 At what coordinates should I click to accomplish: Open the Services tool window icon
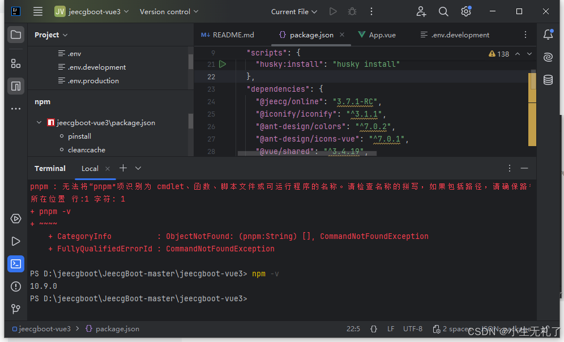[16, 219]
